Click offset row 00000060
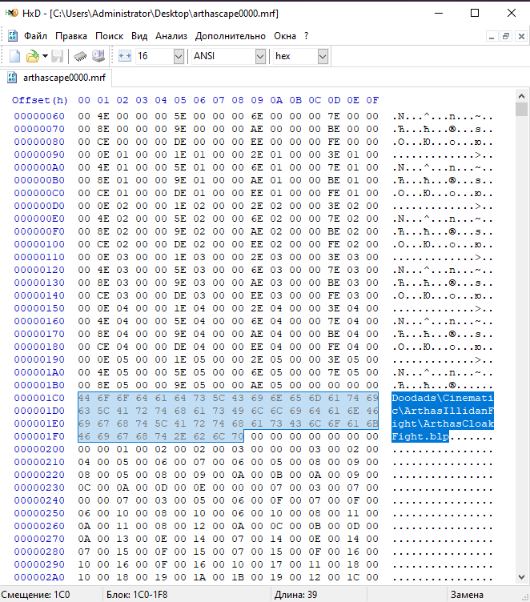The width and height of the screenshot is (530, 602). click(39, 116)
